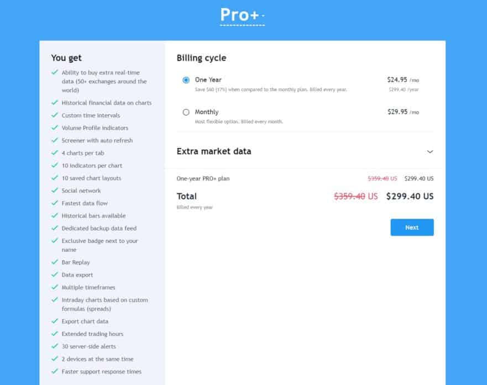Click the checkmark next to Extended trading hours

coord(55,334)
